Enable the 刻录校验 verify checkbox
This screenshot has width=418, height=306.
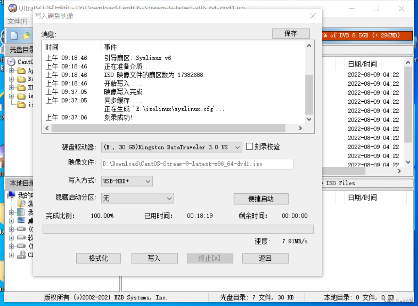click(249, 146)
